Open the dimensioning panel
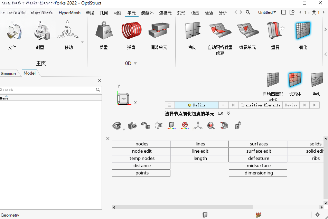The width and height of the screenshot is (328, 219). [258, 173]
